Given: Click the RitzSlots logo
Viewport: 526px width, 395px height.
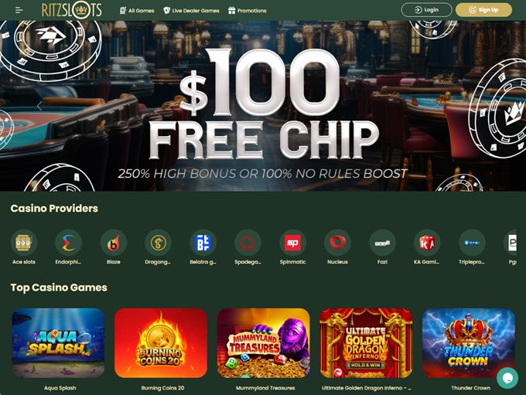Looking at the screenshot, I should click(71, 10).
